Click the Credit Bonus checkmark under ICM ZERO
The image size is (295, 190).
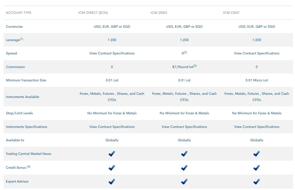click(184, 167)
